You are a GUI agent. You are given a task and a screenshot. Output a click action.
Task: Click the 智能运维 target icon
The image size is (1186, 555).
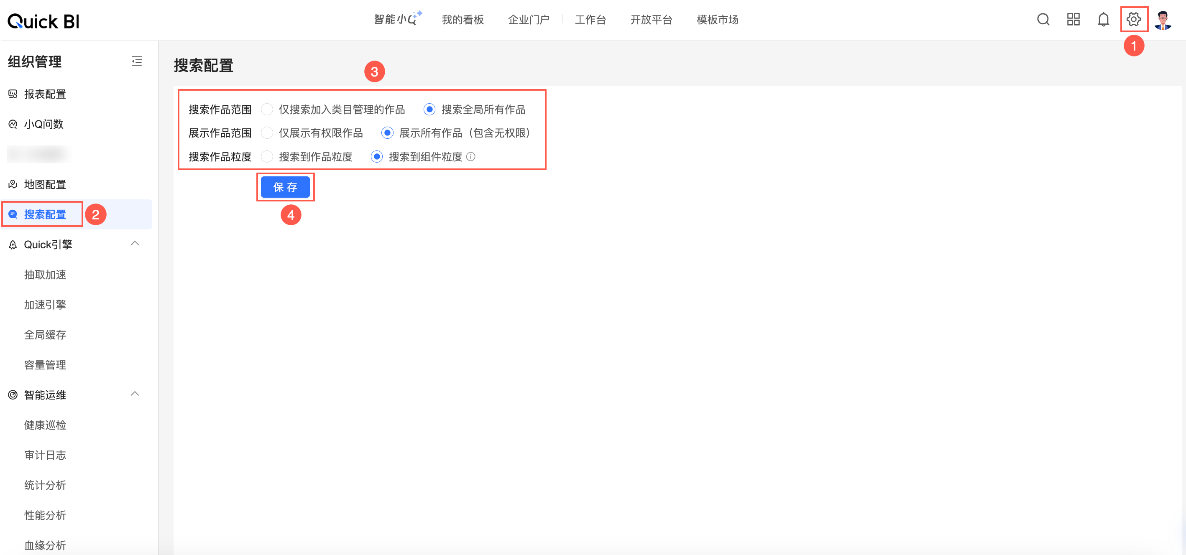pos(13,395)
